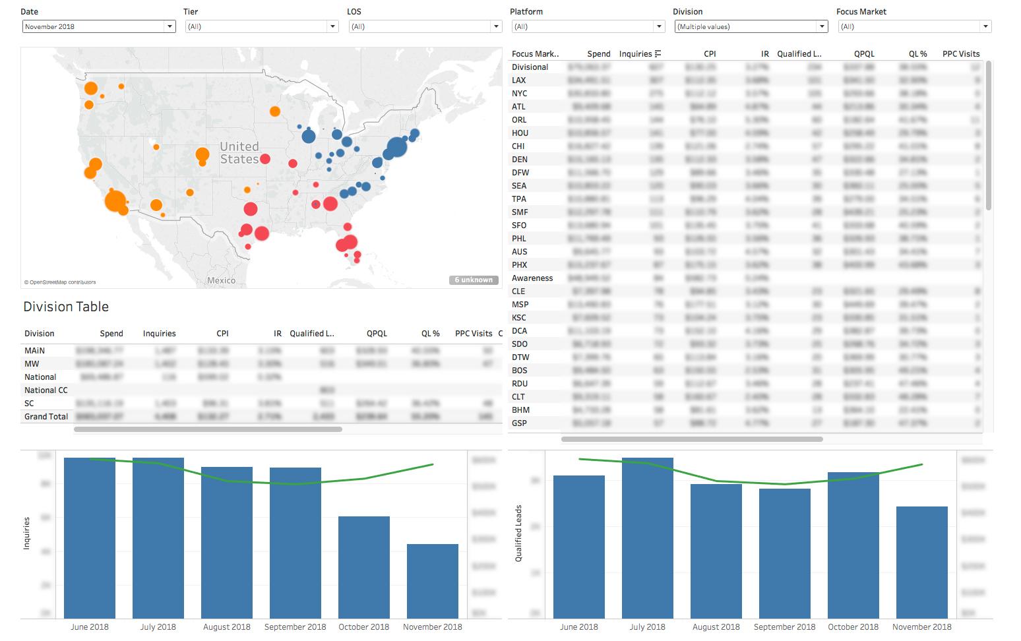Expand the Tier filter dropdown
The image size is (1021, 641).
[332, 26]
